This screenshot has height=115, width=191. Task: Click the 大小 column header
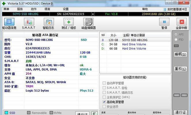tap(113, 35)
